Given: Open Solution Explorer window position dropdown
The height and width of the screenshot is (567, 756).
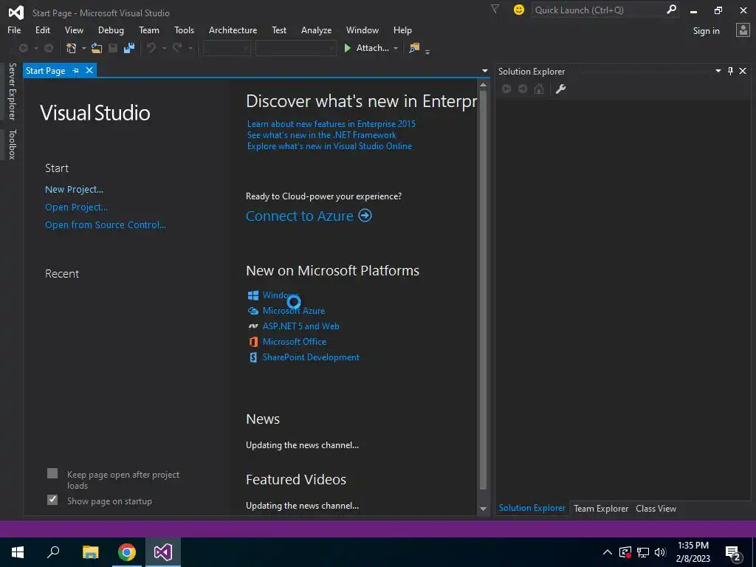Looking at the screenshot, I should pyautogui.click(x=718, y=71).
